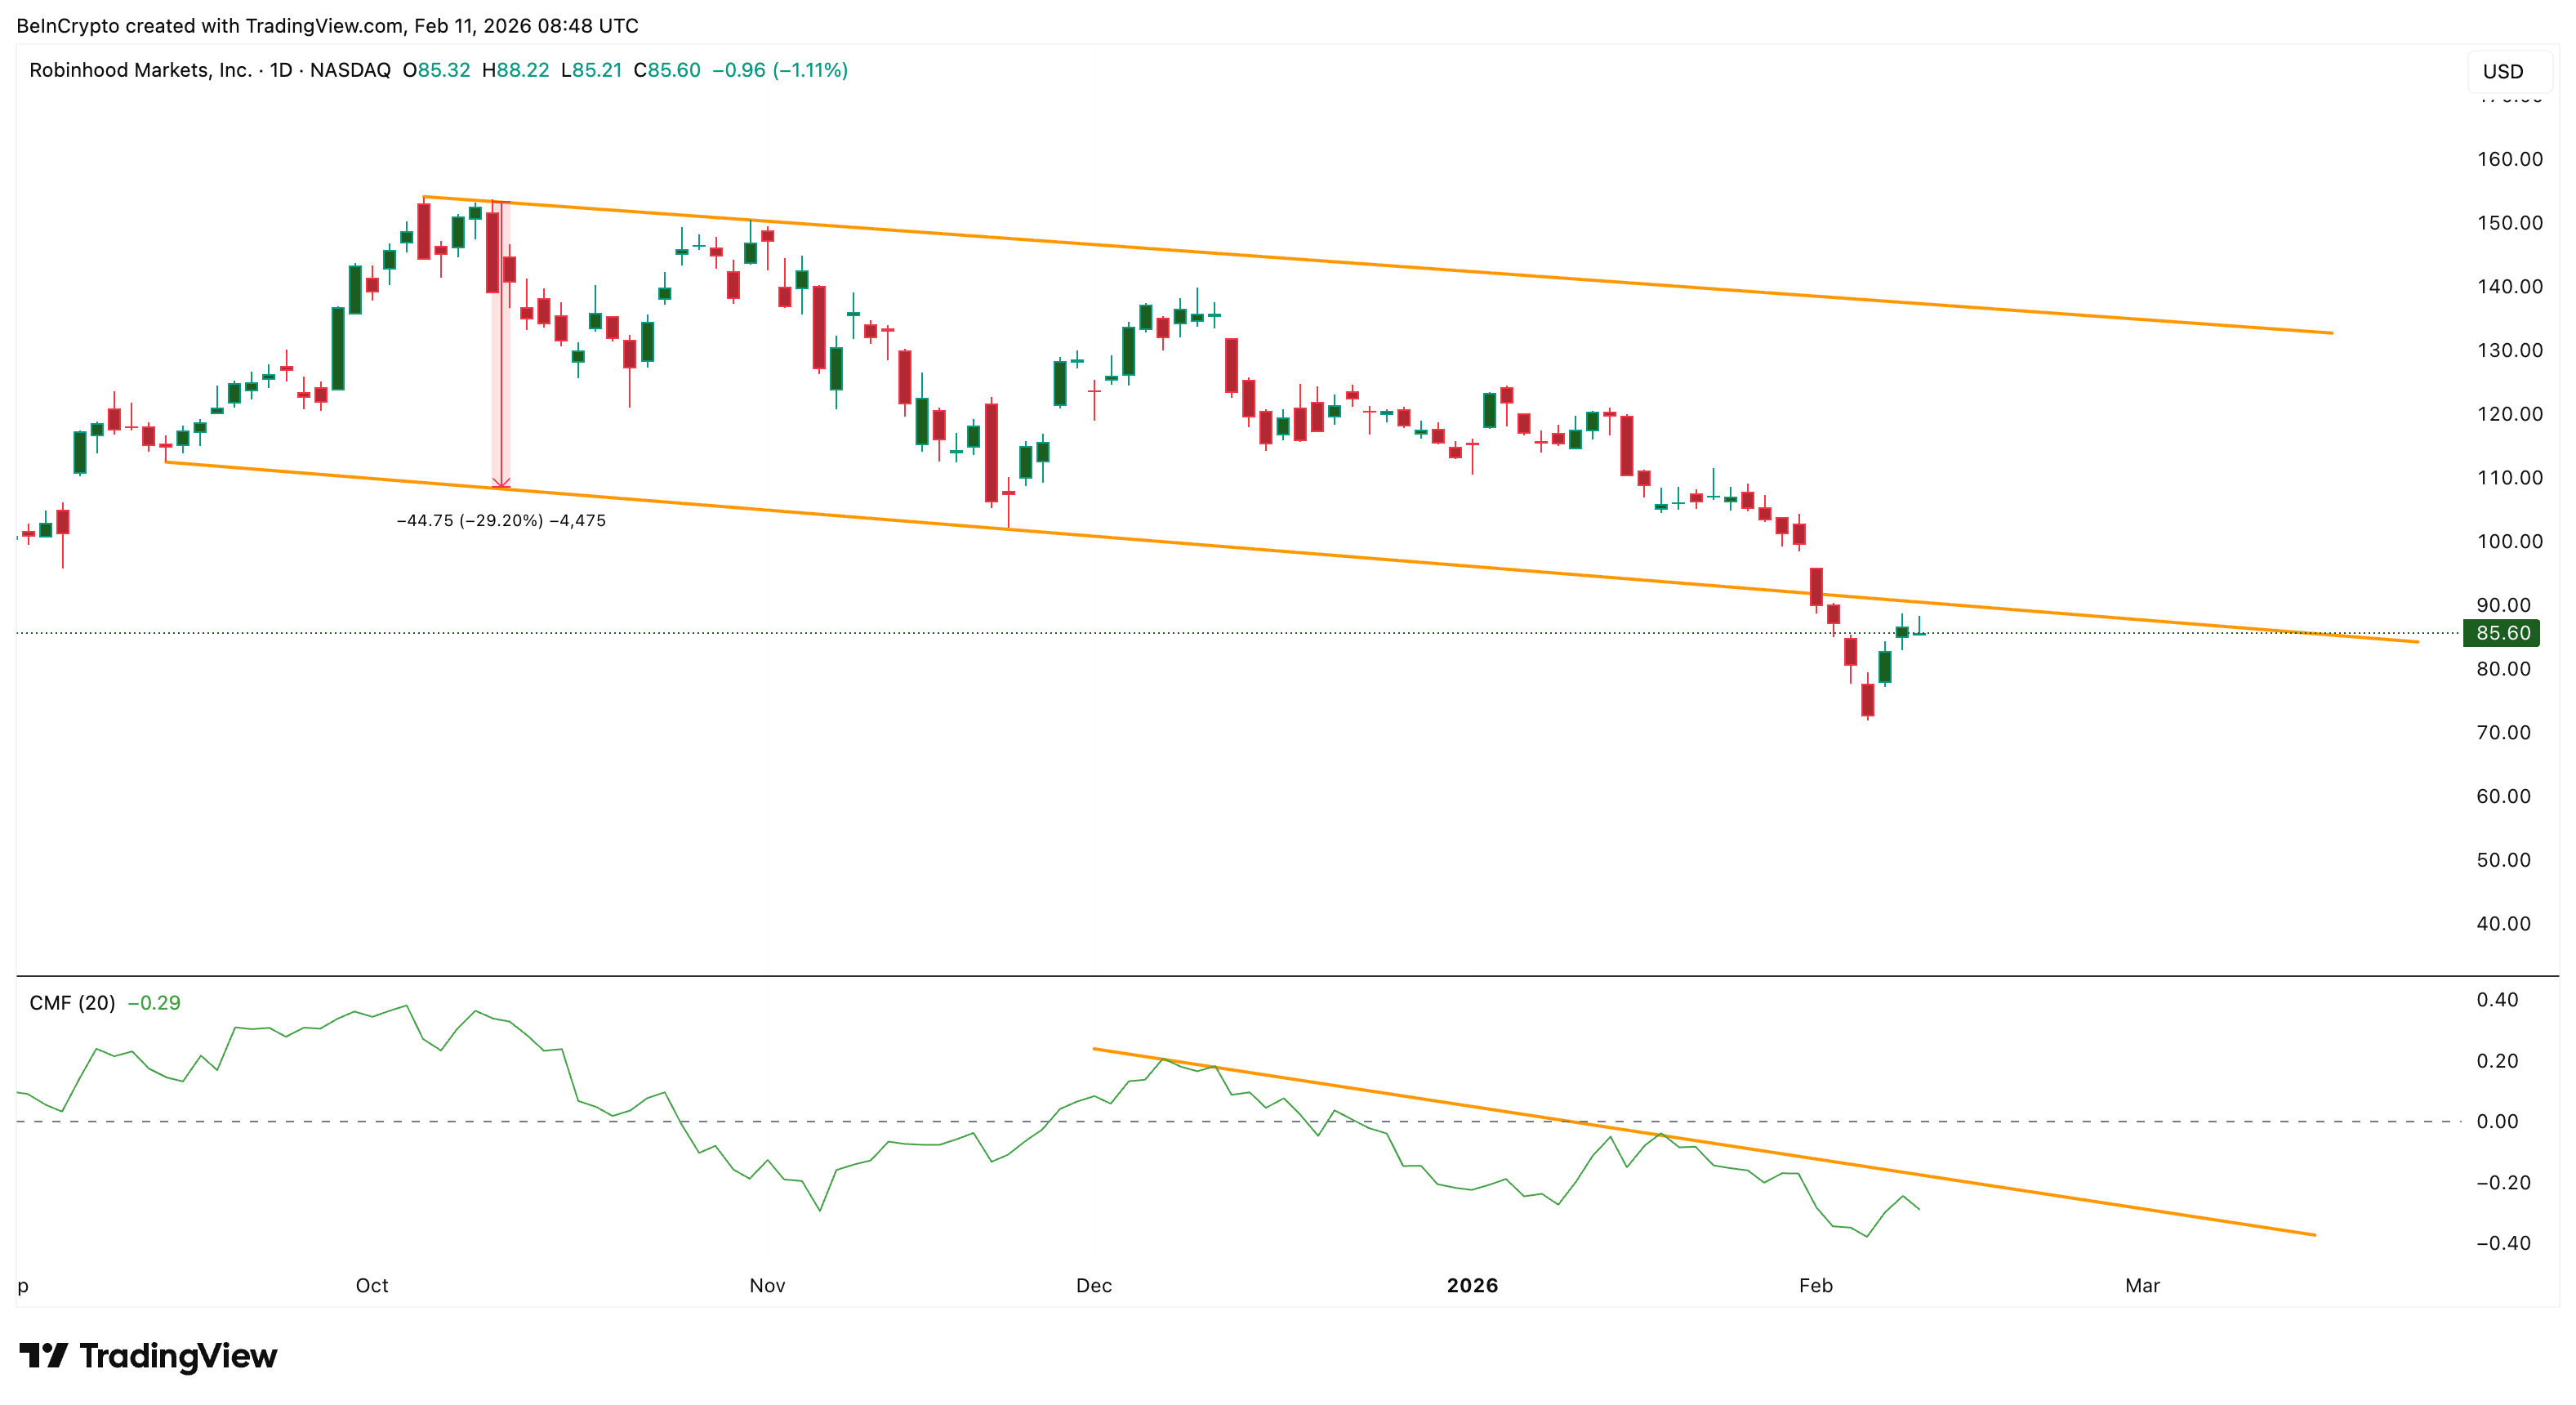Click the Robinhood Markets, Inc. ticker name
Viewport: 2576px width, 1405px height.
[x=140, y=70]
